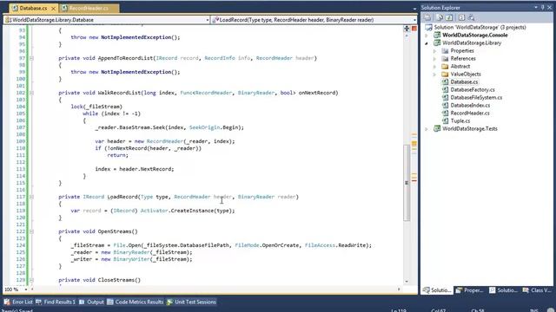Click the Properties icon in Solution Explorer toolbar
The height and width of the screenshot is (312, 556).
(x=427, y=17)
